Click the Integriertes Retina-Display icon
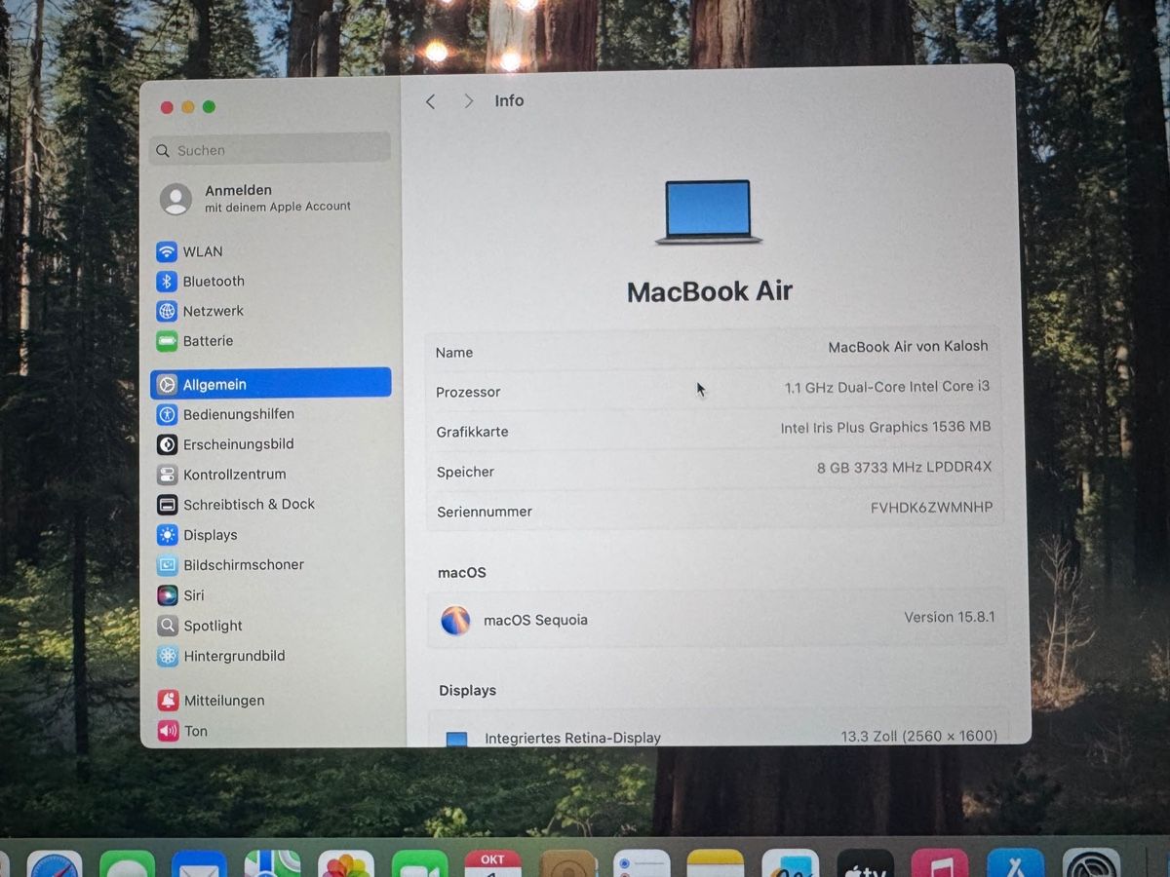Image resolution: width=1170 pixels, height=877 pixels. pyautogui.click(x=456, y=739)
